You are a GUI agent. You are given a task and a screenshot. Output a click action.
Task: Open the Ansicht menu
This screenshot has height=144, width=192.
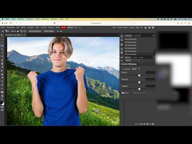coord(44,28)
